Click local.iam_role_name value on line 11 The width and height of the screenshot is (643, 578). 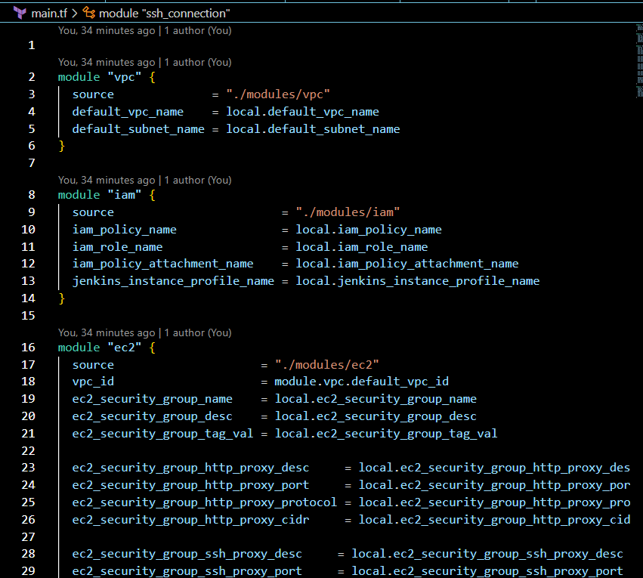pyautogui.click(x=361, y=247)
